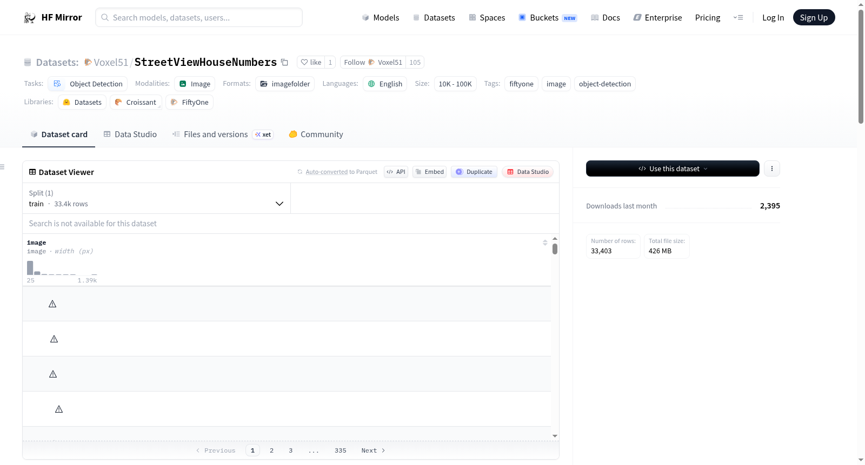This screenshot has width=865, height=465.
Task: Select the 10K - 100K size tag
Action: tap(455, 84)
